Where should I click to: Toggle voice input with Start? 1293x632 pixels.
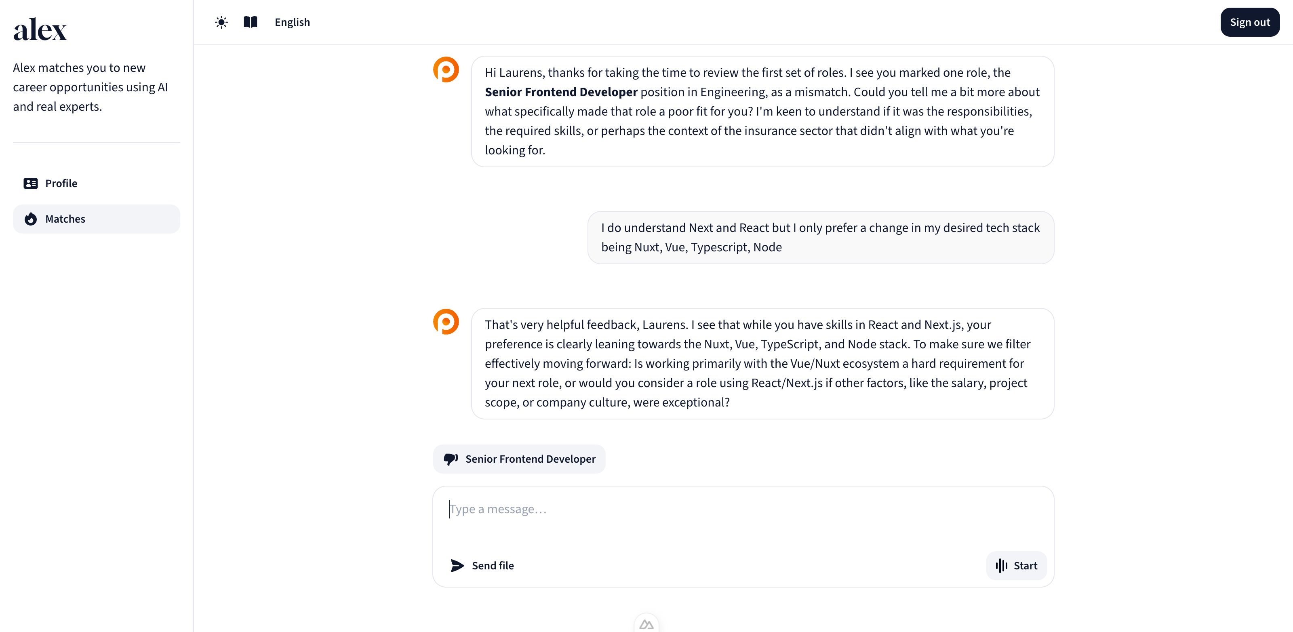coord(1016,565)
